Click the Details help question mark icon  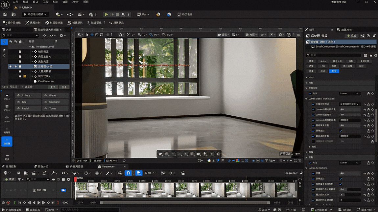click(368, 36)
